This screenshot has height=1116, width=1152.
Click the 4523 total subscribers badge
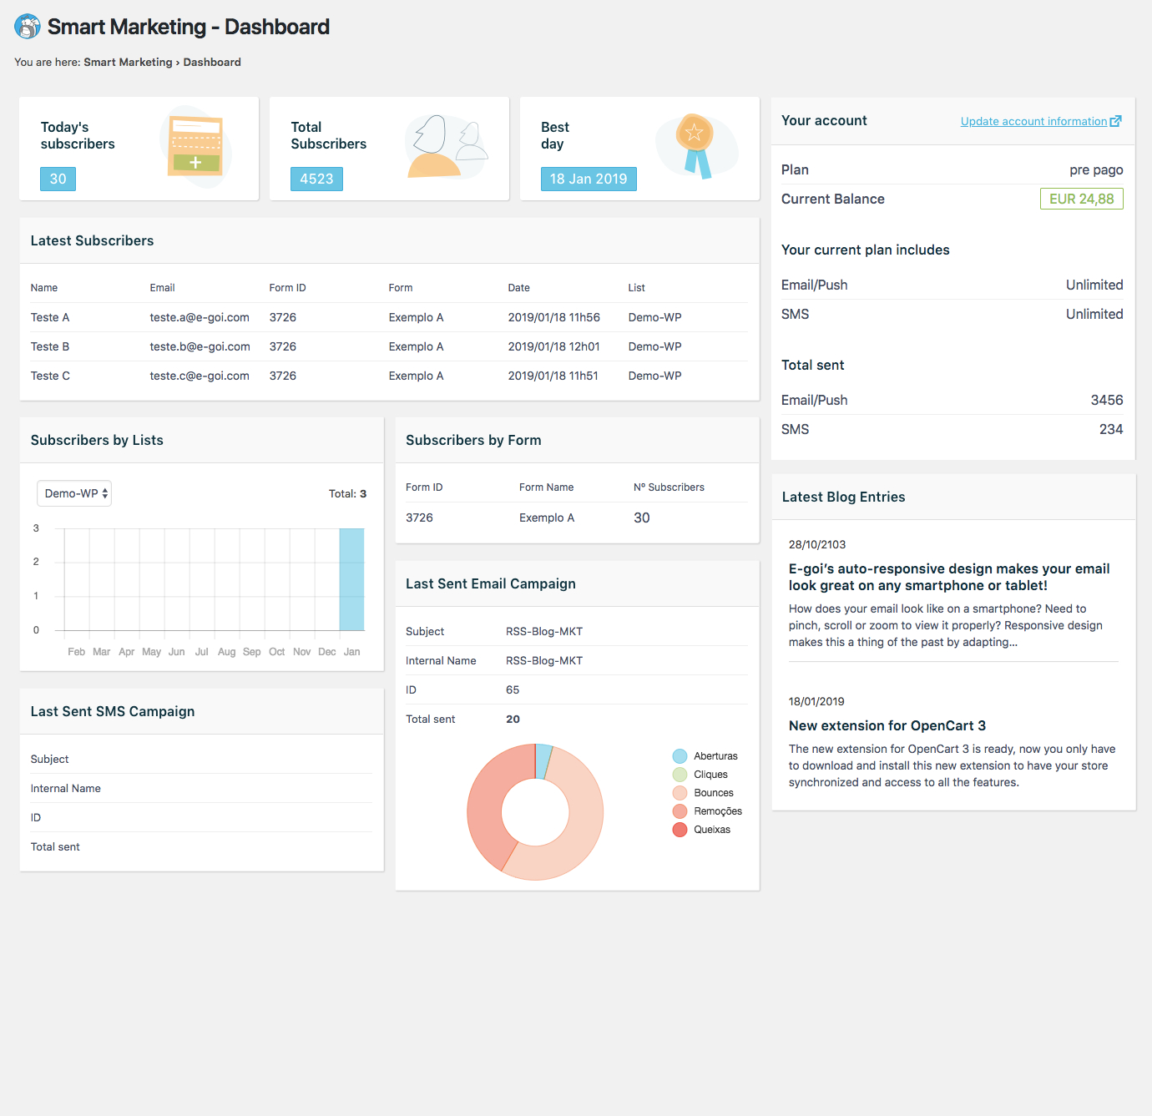pyautogui.click(x=316, y=179)
